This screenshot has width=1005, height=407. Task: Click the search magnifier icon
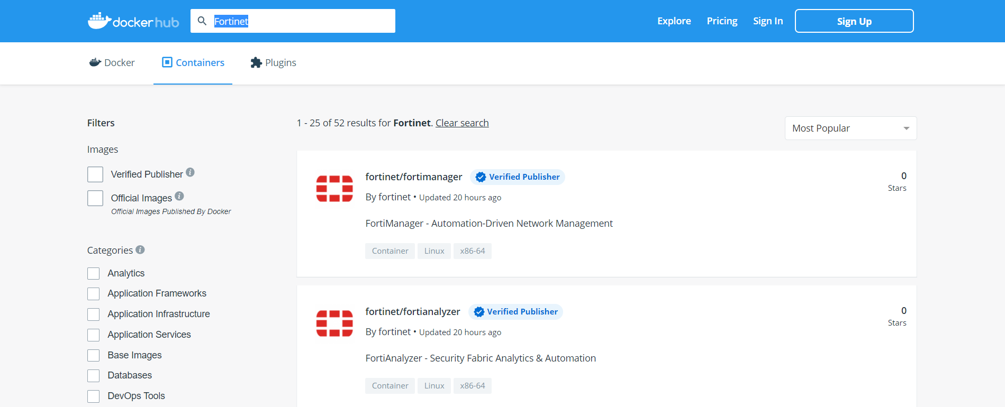tap(202, 21)
